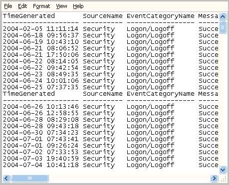The width and height of the screenshot is (229, 185).
Task: Open the Help menu
Action: (78, 6)
